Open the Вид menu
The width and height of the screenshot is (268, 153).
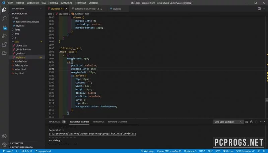pos(44,3)
